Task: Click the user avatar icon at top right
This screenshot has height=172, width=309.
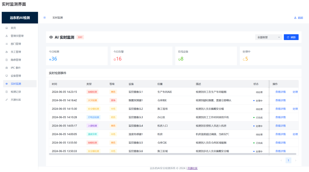Action: [295, 18]
